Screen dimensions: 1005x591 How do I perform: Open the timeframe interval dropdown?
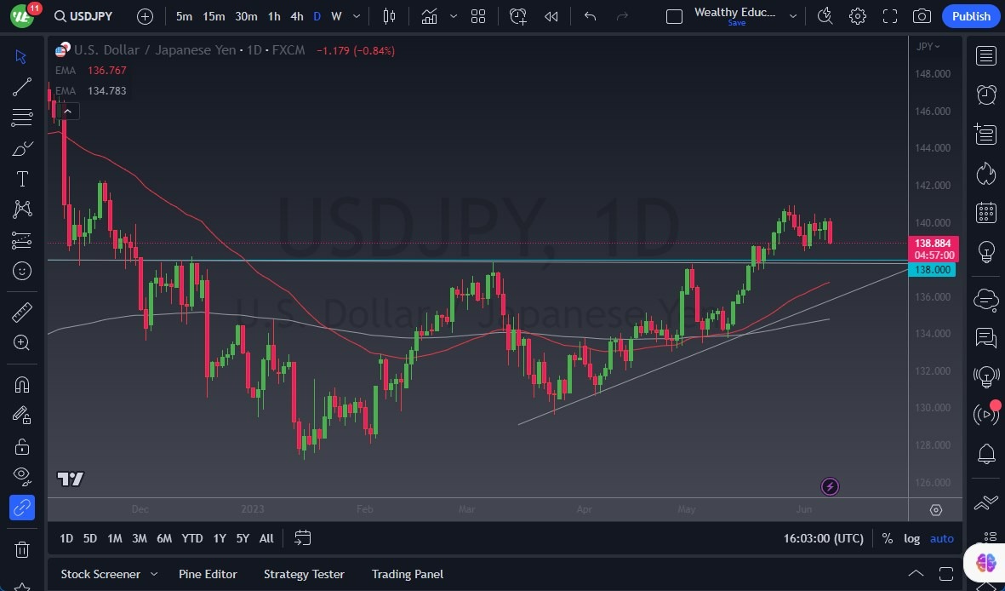tap(356, 16)
